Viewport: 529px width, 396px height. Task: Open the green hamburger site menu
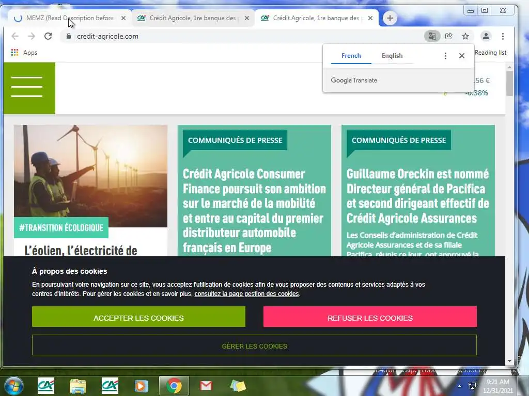point(29,88)
